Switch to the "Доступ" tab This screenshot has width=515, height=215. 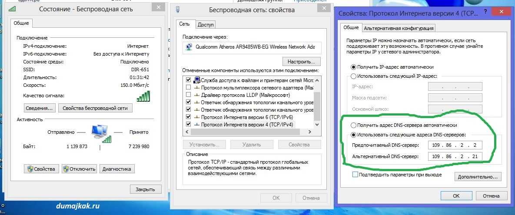pos(206,25)
